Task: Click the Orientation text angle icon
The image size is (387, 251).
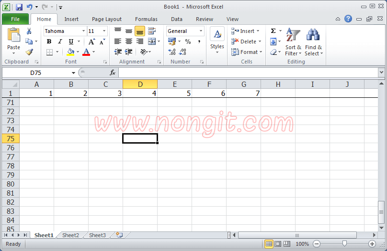Action: [144, 52]
